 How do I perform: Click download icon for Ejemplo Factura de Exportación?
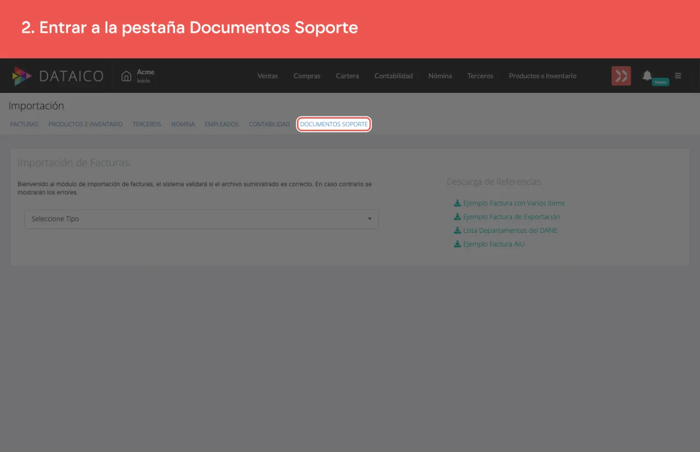tap(457, 217)
